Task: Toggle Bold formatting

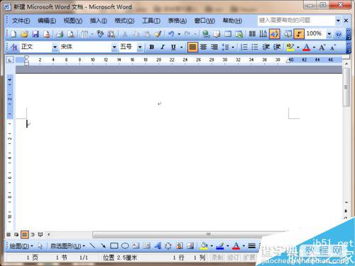Action: click(x=152, y=47)
